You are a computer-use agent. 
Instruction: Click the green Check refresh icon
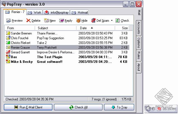118,21
